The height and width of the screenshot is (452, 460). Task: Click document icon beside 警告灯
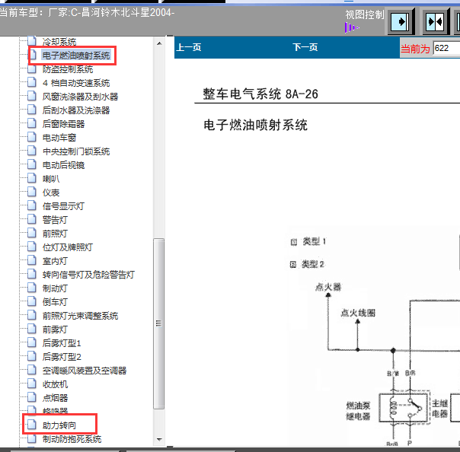(32, 219)
